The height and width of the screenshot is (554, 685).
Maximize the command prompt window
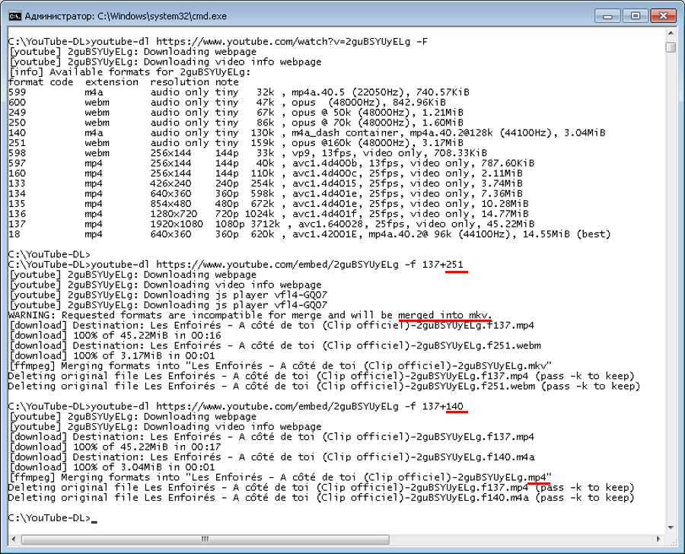(636, 16)
